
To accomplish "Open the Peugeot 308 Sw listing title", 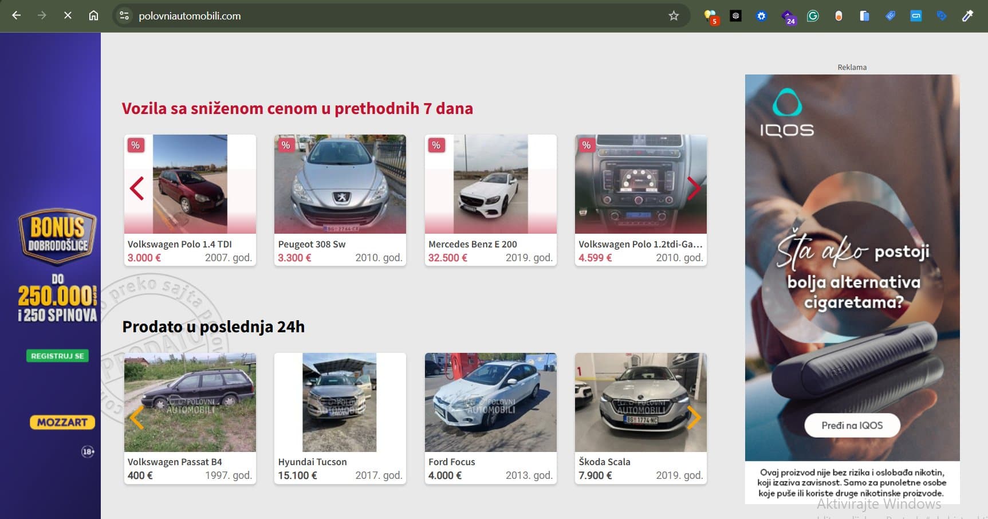I will click(312, 244).
